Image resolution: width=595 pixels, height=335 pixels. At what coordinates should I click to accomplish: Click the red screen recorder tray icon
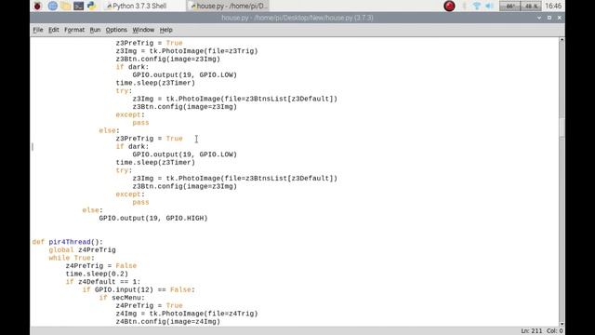point(449,6)
